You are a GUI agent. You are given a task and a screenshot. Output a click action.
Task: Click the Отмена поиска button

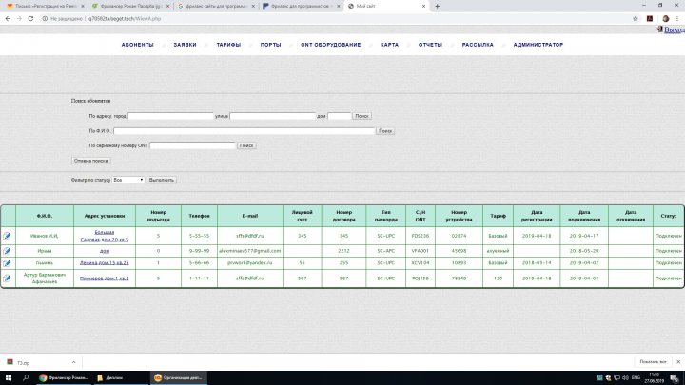point(91,161)
